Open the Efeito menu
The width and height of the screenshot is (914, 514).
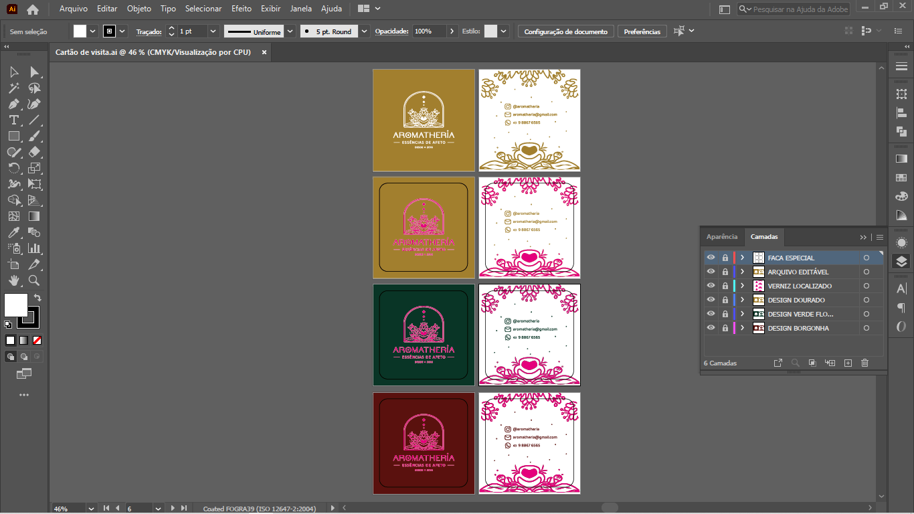click(x=241, y=9)
